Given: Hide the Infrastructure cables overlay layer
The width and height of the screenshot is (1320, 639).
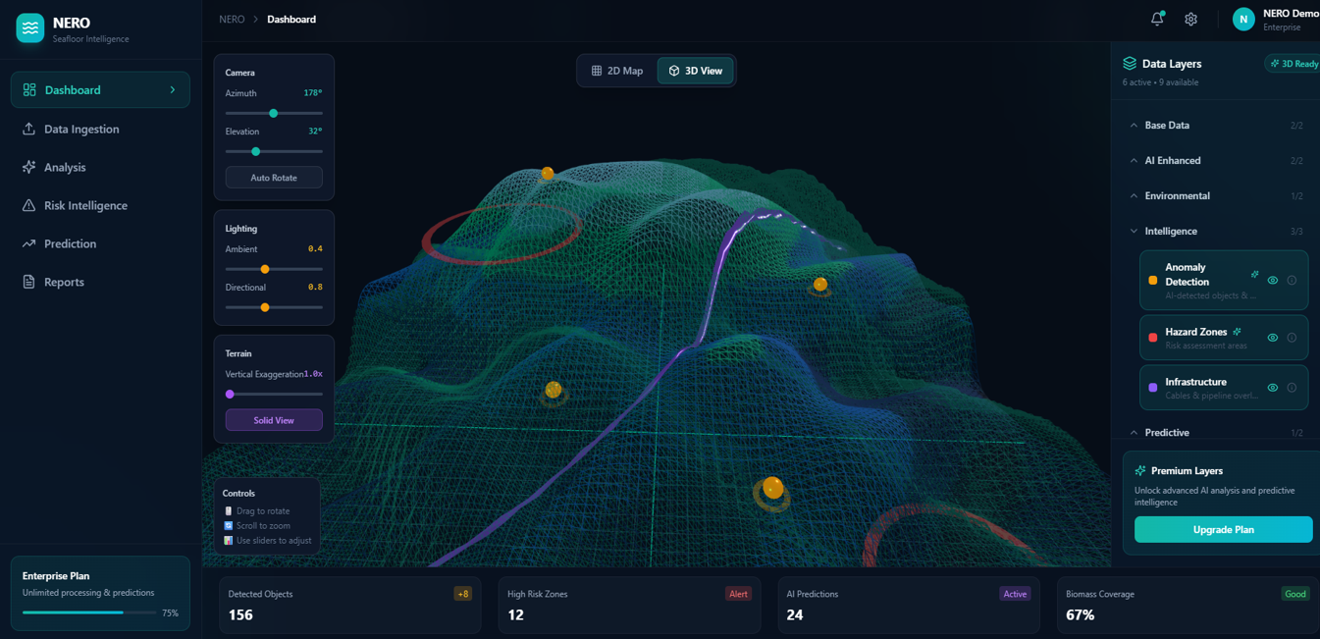Looking at the screenshot, I should coord(1272,387).
